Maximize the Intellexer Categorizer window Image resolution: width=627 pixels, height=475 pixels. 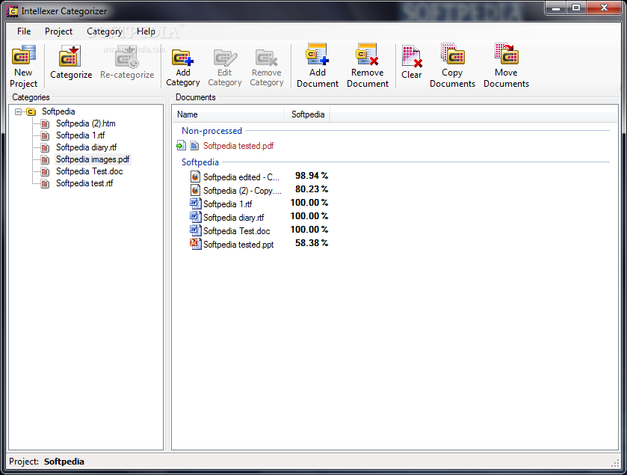tap(576, 8)
